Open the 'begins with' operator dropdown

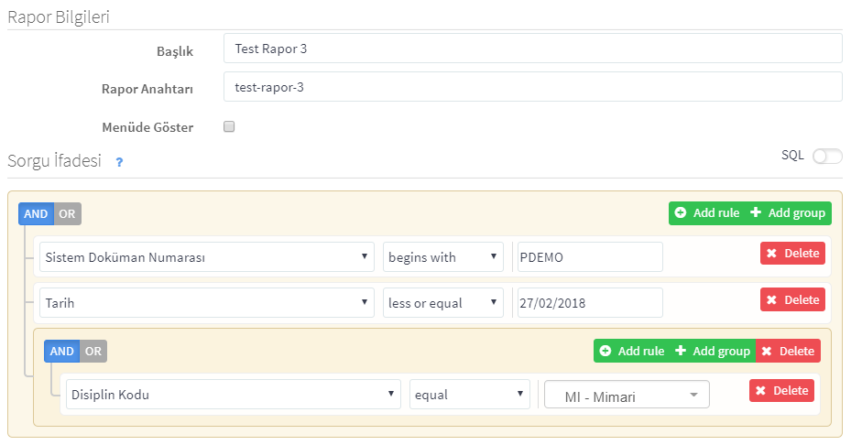coord(442,257)
